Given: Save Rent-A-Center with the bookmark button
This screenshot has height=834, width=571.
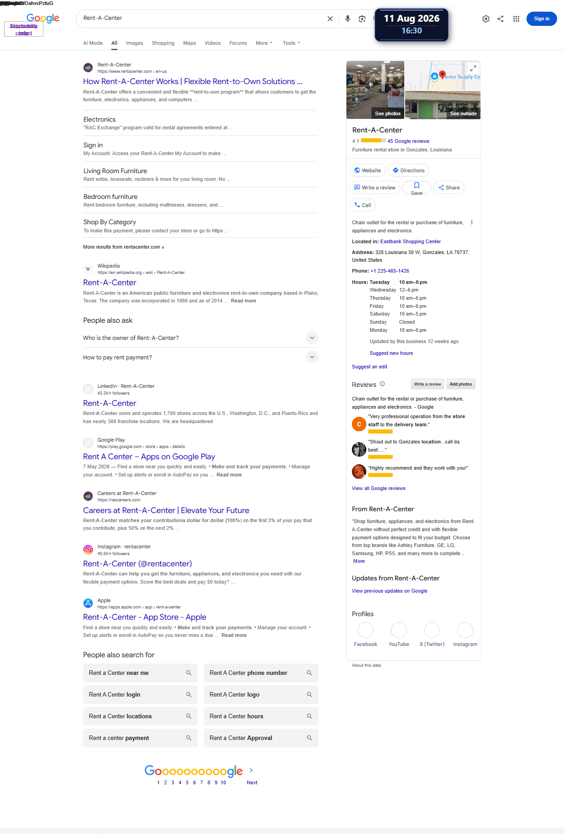Looking at the screenshot, I should tap(417, 188).
